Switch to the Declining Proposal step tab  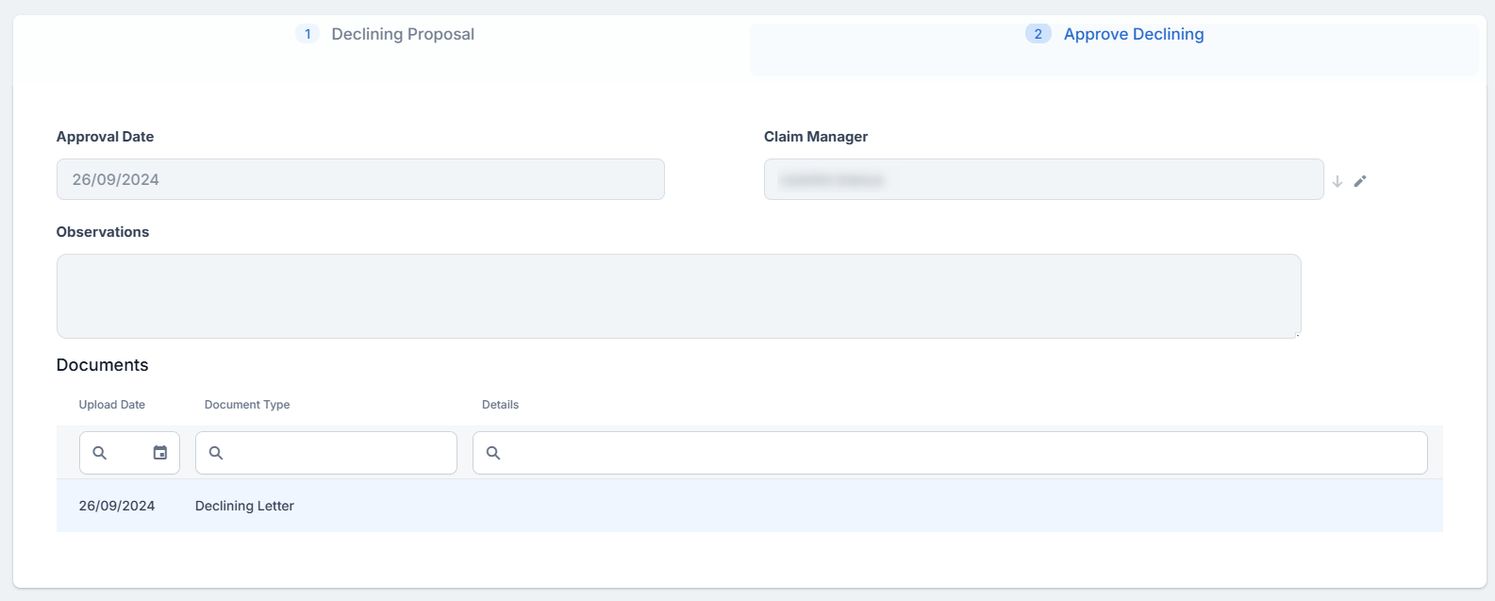point(402,34)
